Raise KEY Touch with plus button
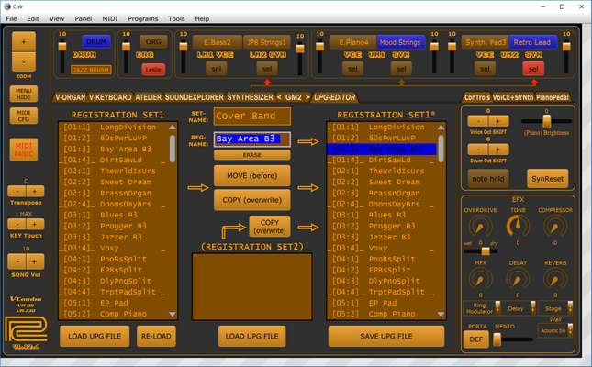 pos(35,224)
